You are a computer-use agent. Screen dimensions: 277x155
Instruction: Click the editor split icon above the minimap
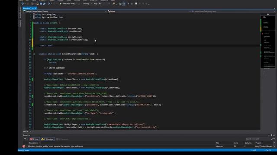[268, 14]
